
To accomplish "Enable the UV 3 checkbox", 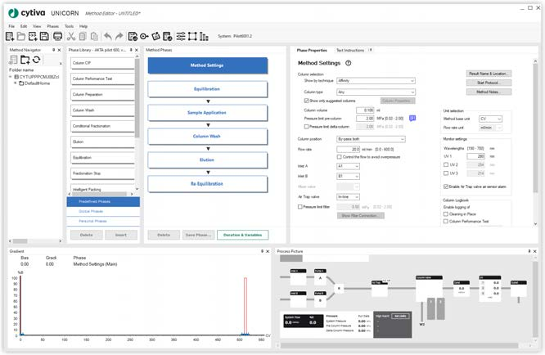I will [x=446, y=173].
